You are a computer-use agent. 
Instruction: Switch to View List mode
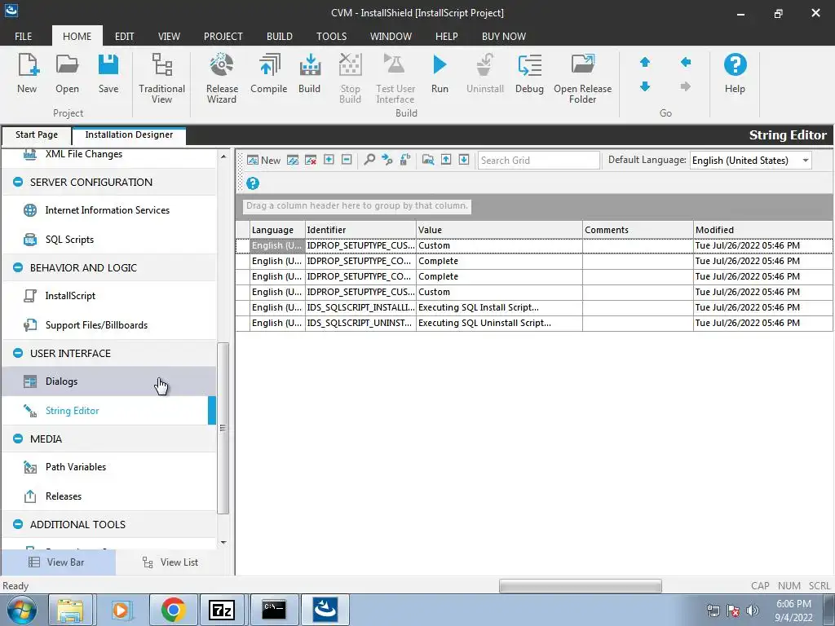click(170, 562)
